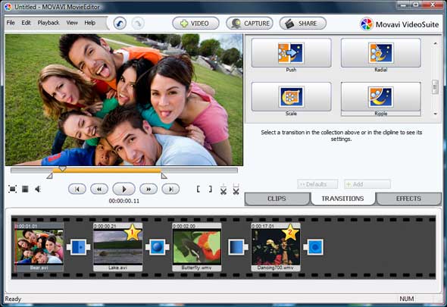Click the stop playback square
This screenshot has height=307, width=447.
point(25,189)
